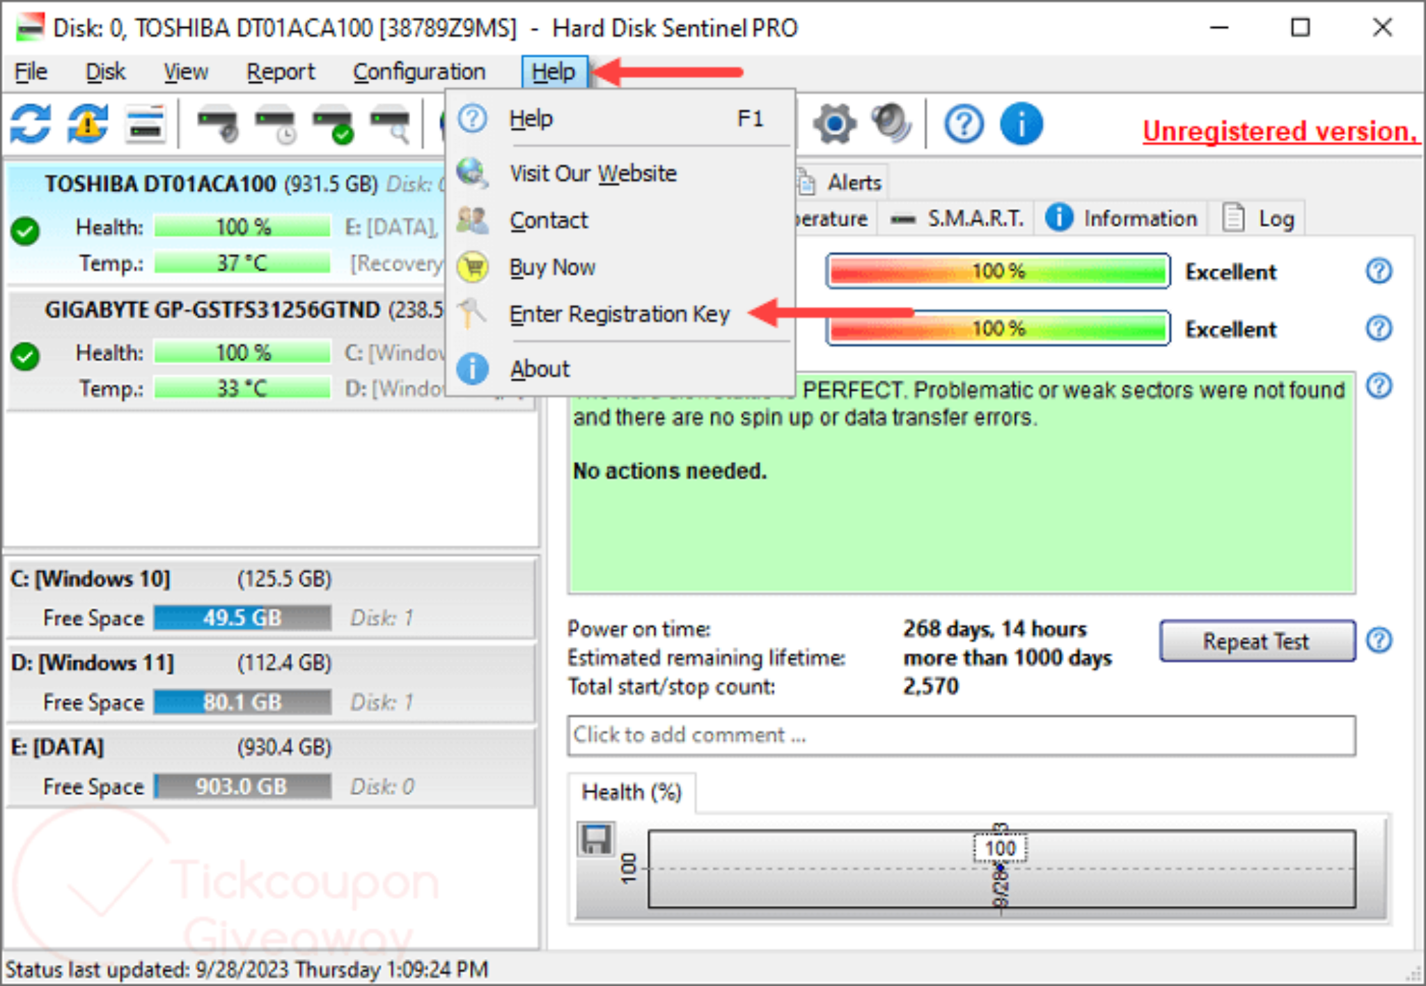The height and width of the screenshot is (986, 1426).
Task: Select Visit Our Website menu entry
Action: coord(620,173)
